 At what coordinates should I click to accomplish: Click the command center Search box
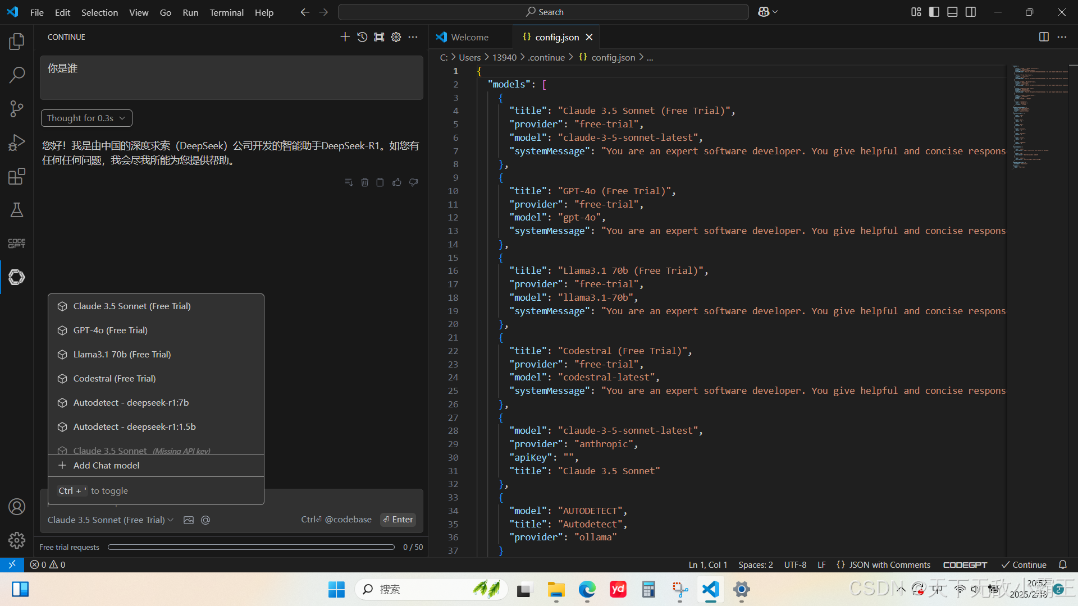(543, 12)
